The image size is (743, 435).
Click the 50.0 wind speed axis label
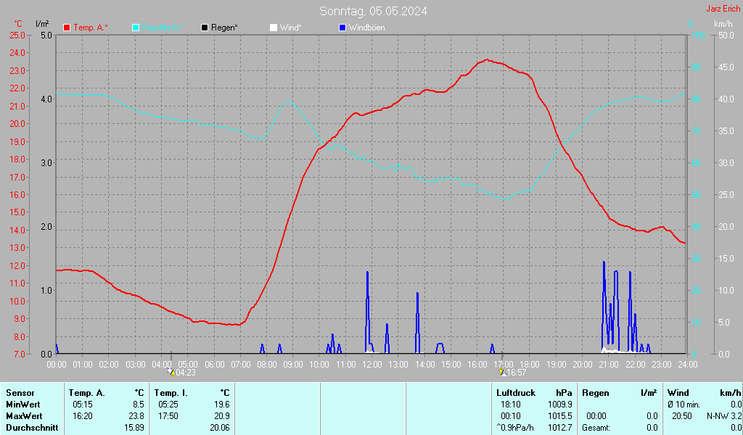(726, 36)
